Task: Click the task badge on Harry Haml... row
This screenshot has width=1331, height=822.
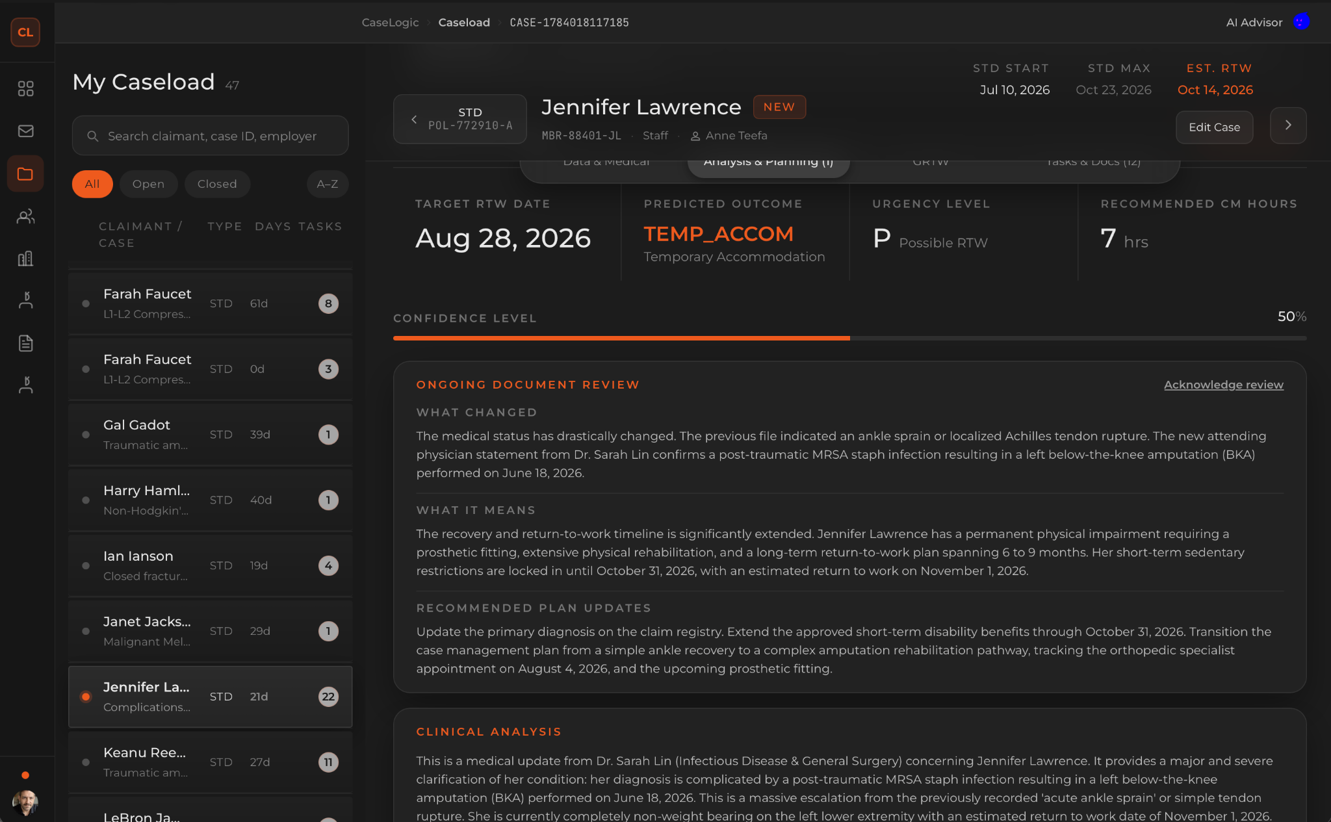Action: click(328, 500)
